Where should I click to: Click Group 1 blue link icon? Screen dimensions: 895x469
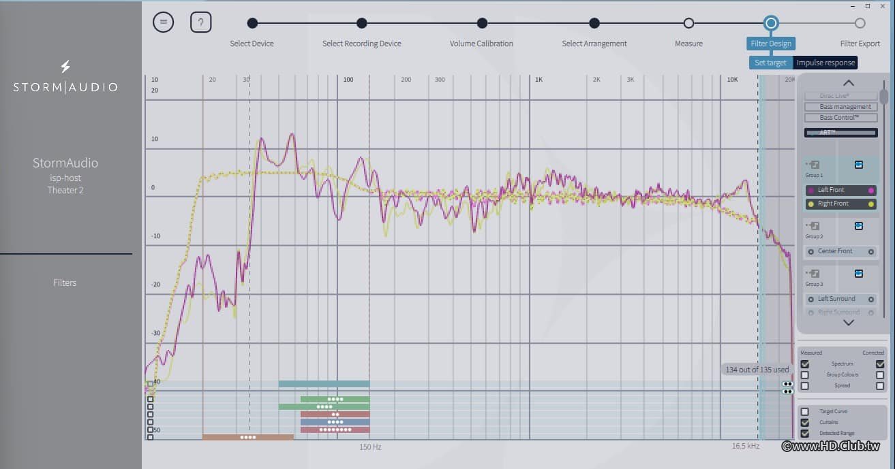(x=858, y=165)
